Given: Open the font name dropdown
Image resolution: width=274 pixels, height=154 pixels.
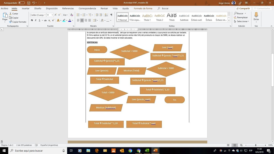Looking at the screenshot, I should tap(45, 15).
